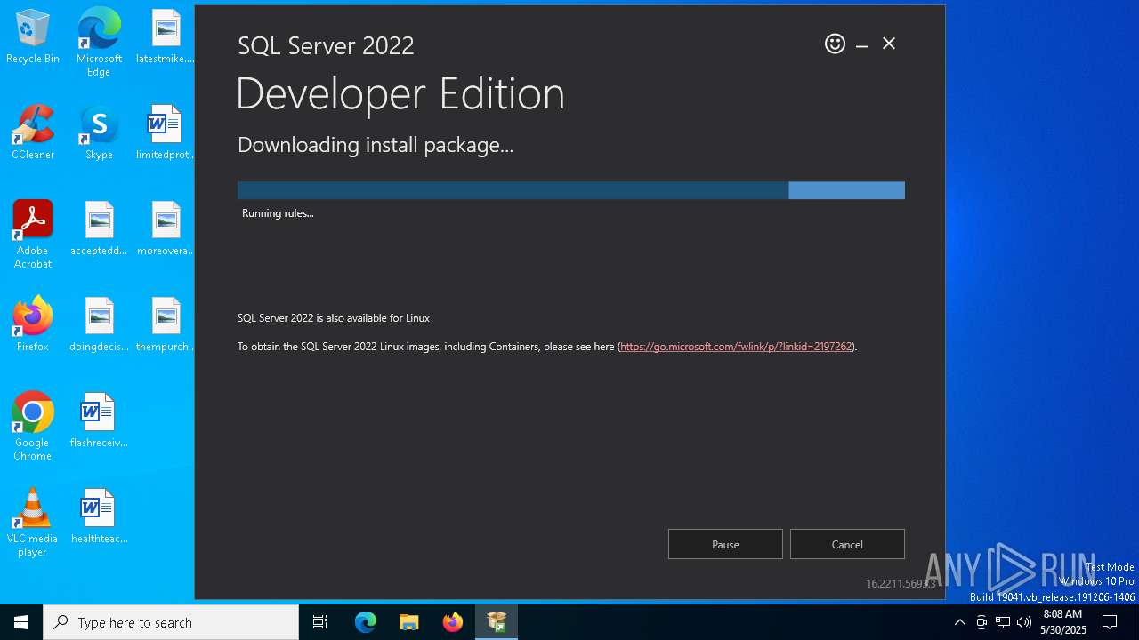
Task: Select the flashreceiv Word document
Action: click(99, 421)
